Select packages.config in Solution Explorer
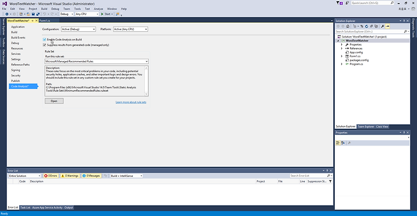417x216 pixels. pos(359,60)
